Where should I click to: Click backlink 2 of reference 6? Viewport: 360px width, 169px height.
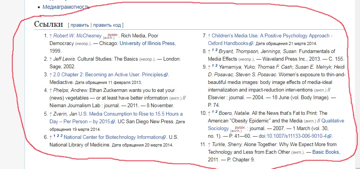point(58,136)
